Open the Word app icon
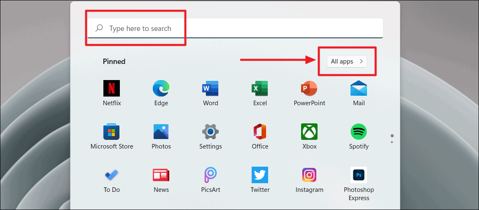The image size is (479, 210). [x=210, y=88]
